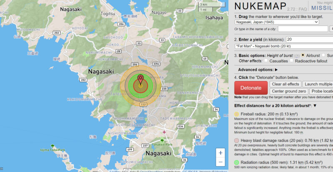
Task: Click Clear all effects button
Action: pyautogui.click(x=285, y=84)
